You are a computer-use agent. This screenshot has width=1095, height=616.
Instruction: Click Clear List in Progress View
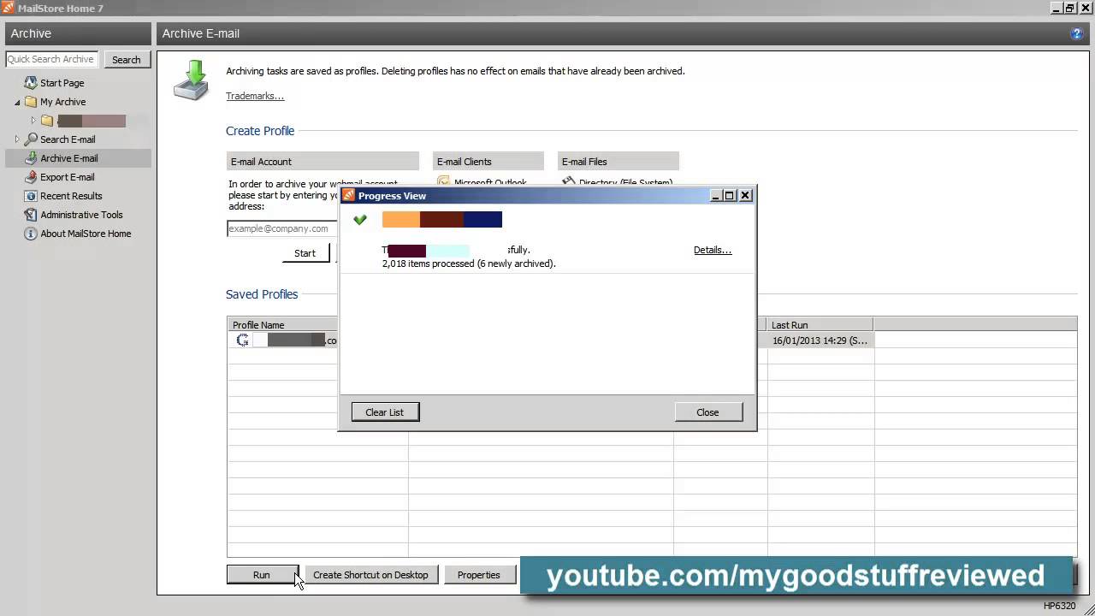384,412
